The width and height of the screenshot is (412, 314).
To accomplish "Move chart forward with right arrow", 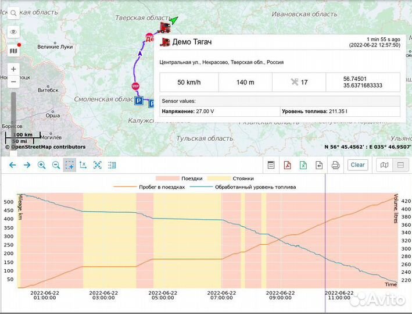I will [x=27, y=165].
